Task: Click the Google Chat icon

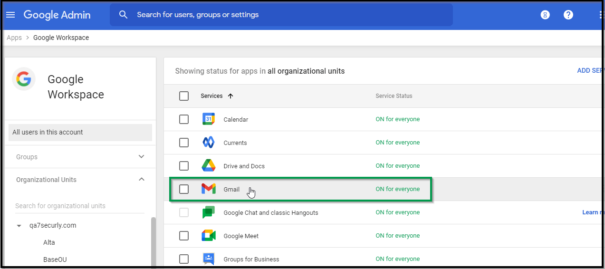Action: click(x=209, y=212)
